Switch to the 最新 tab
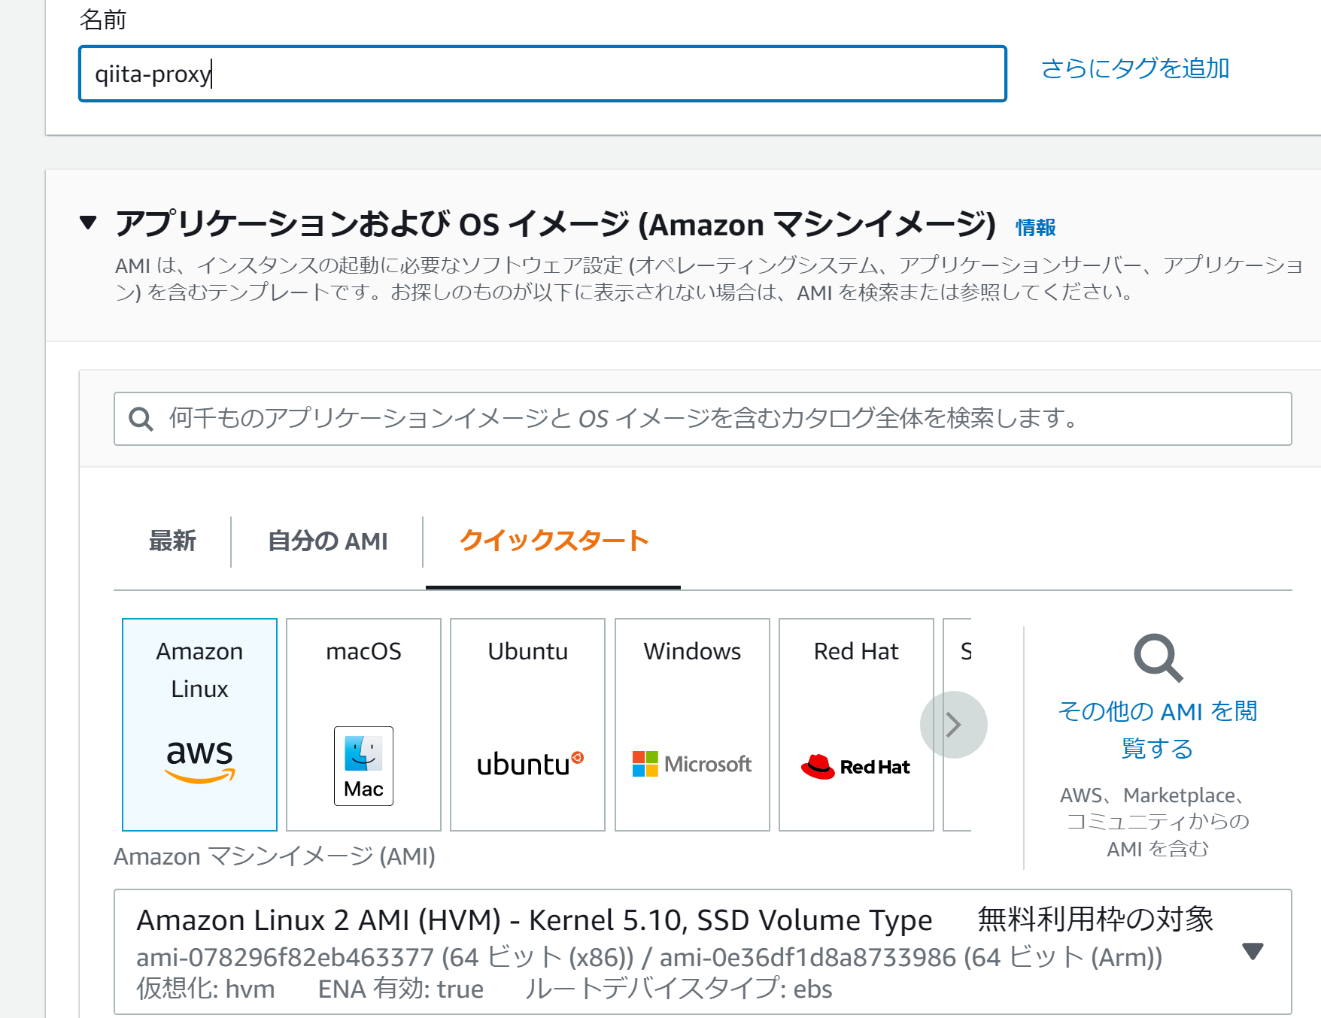The width and height of the screenshot is (1321, 1018). coord(172,541)
